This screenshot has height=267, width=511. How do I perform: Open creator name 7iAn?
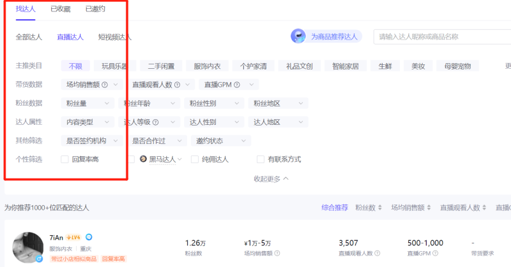coord(56,238)
